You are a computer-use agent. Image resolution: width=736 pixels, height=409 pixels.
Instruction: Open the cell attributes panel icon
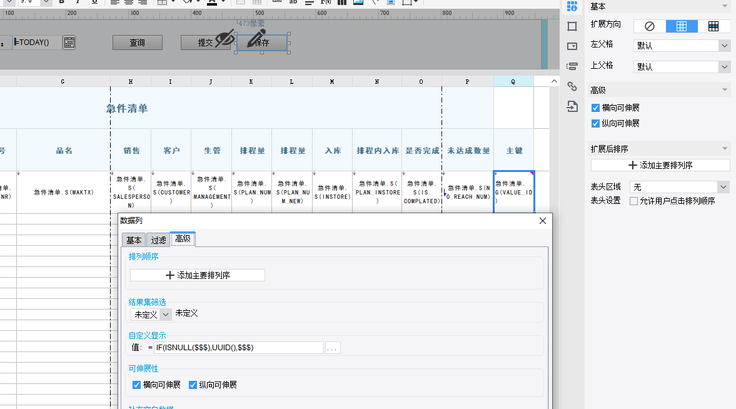pos(572,7)
